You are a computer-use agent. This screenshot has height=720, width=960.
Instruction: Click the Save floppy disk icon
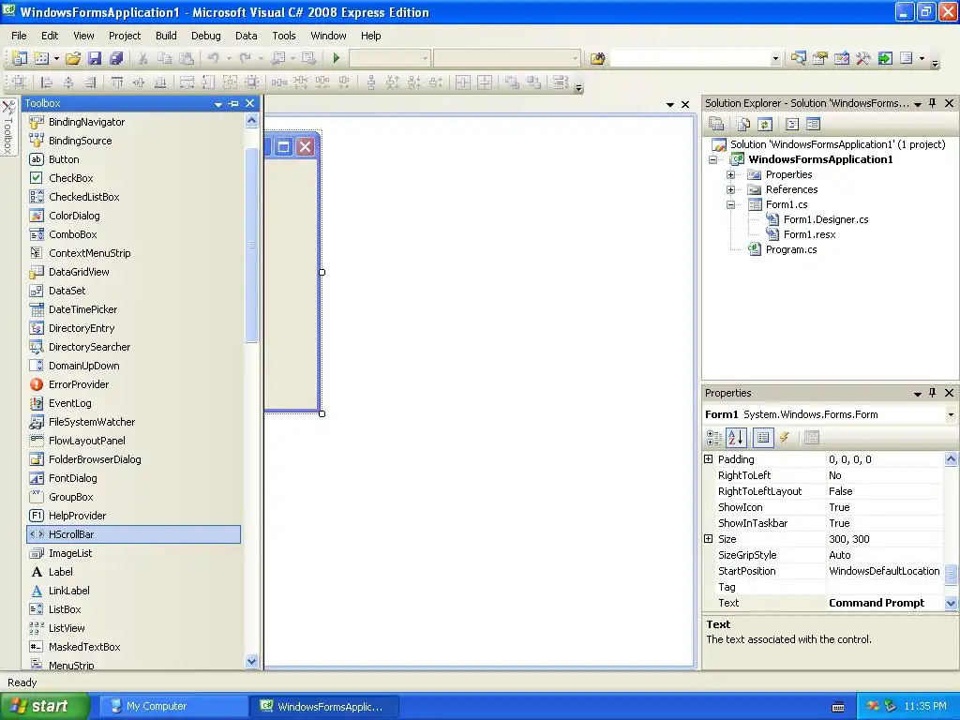95,58
